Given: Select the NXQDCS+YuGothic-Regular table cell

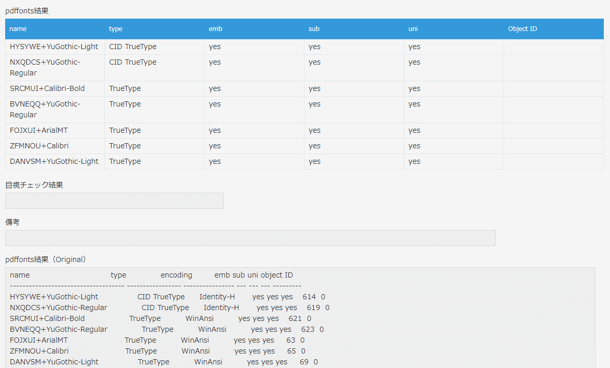Looking at the screenshot, I should [55, 68].
